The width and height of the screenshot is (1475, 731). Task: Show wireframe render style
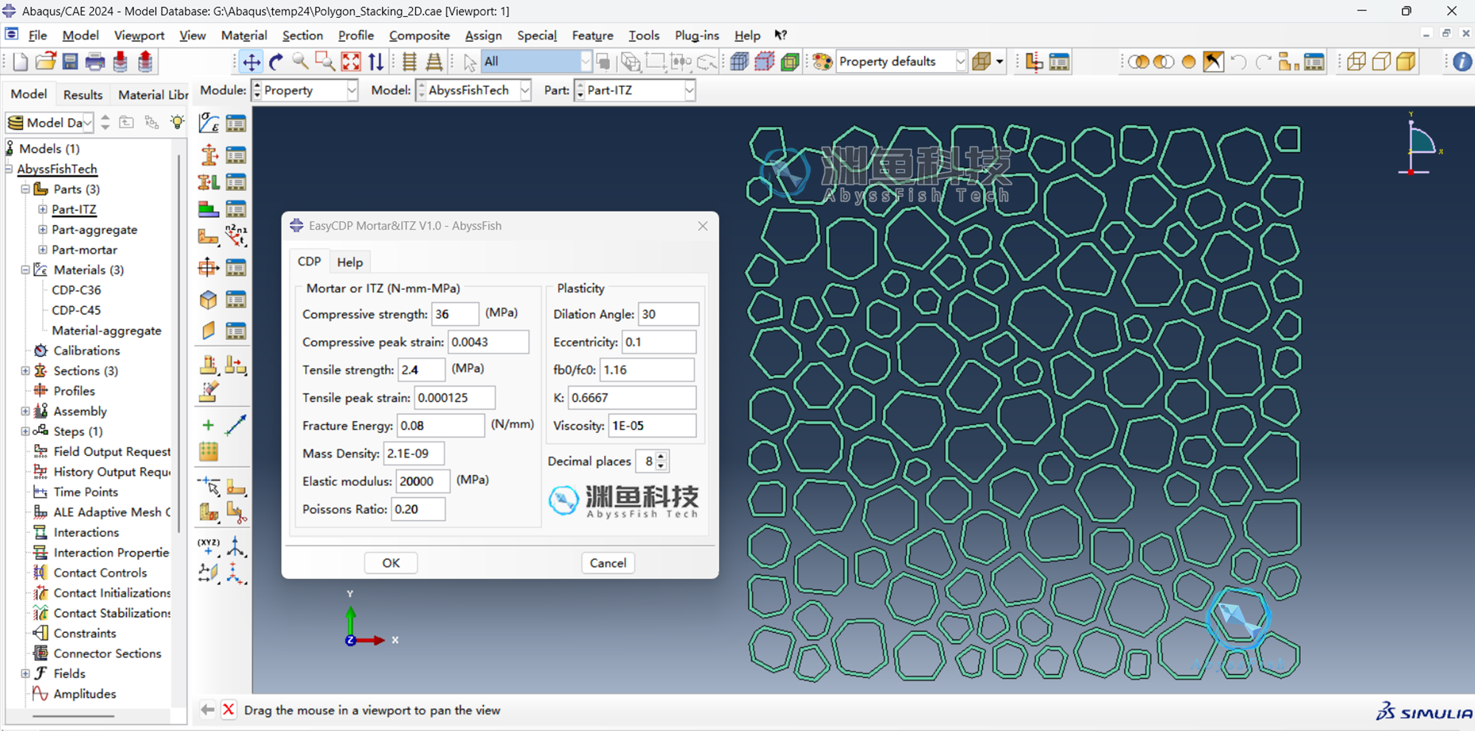click(1356, 62)
